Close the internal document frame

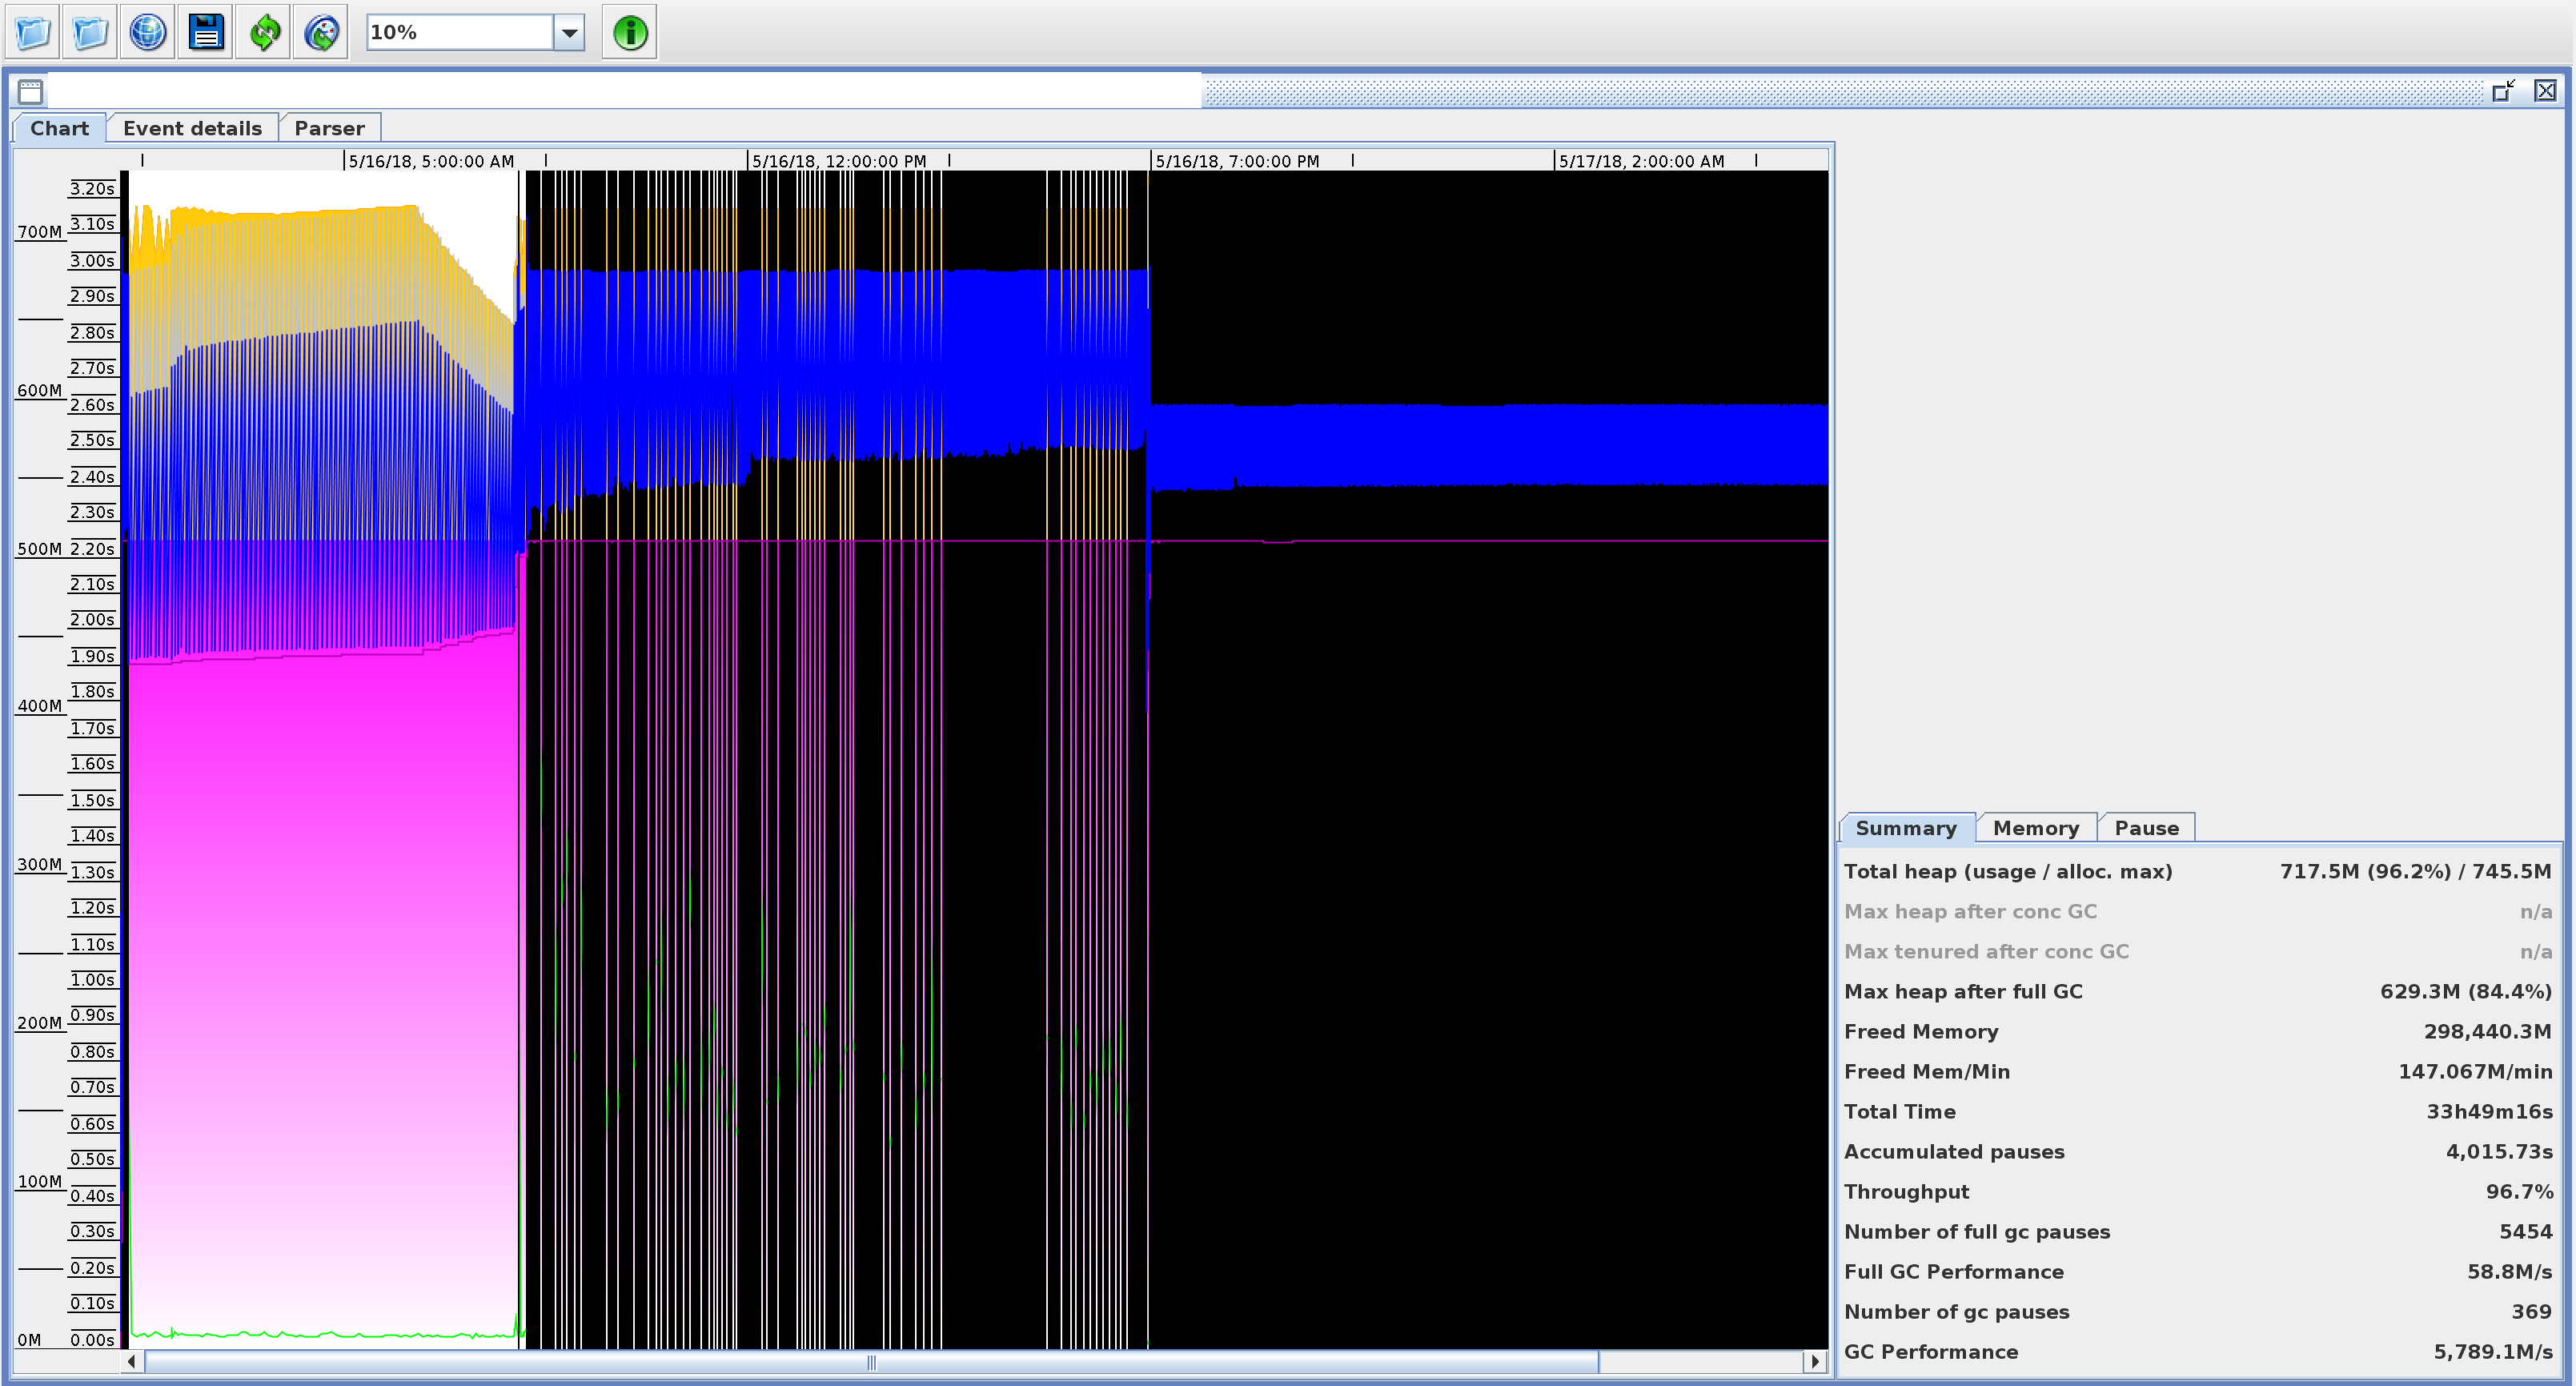click(x=2545, y=91)
